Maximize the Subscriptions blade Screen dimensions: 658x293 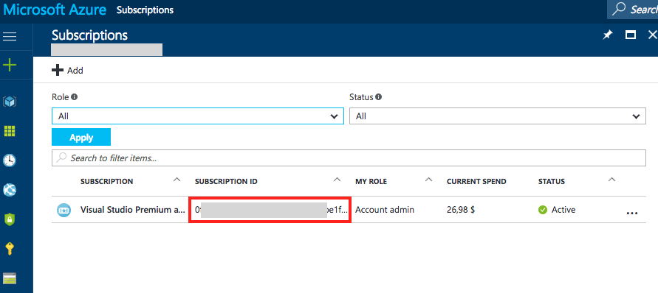[x=630, y=35]
